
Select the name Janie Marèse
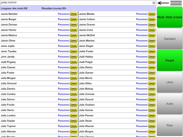[x=87, y=41]
